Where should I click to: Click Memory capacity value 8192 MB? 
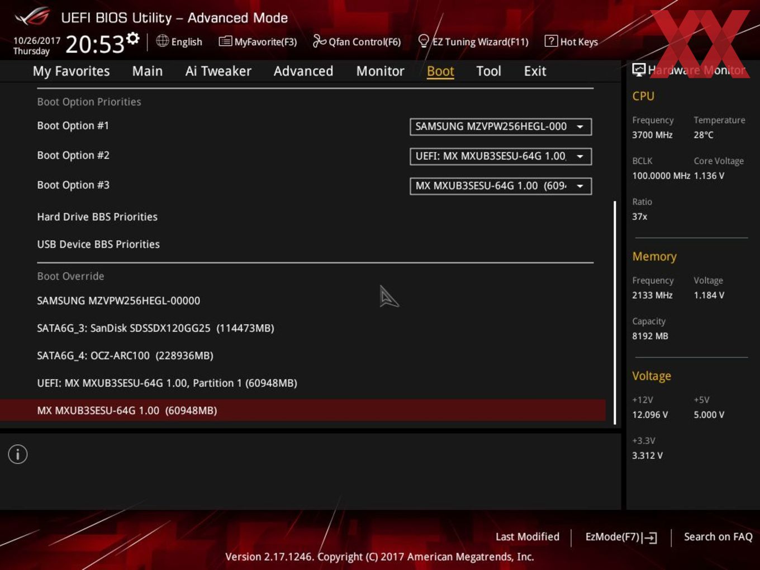pyautogui.click(x=650, y=336)
